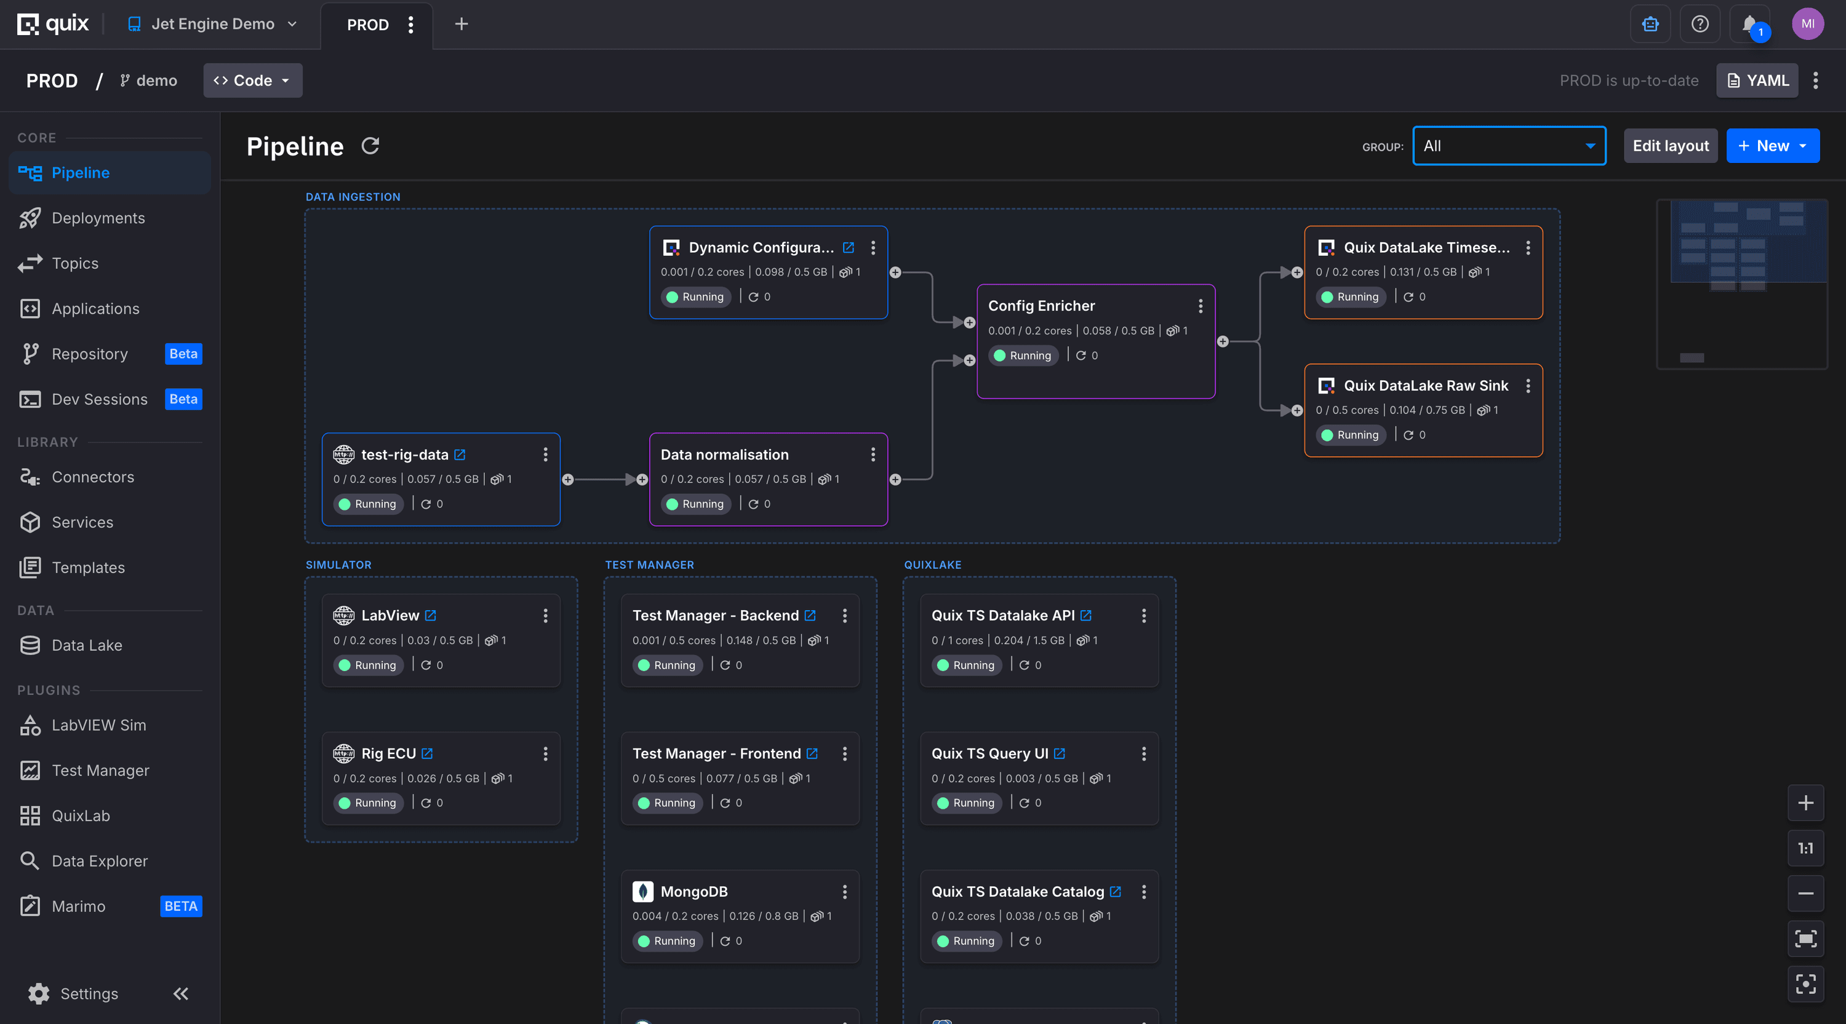Image resolution: width=1846 pixels, height=1024 pixels.
Task: Click the Running status of MongoDB
Action: tap(666, 941)
